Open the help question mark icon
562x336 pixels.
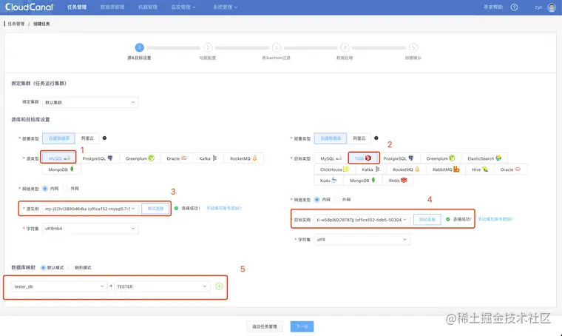tap(514, 7)
